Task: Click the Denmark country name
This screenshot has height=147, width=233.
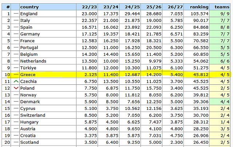Action: pyautogui.click(x=30, y=102)
